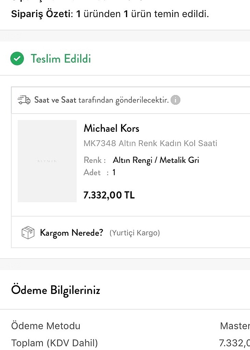Click the green delivered checkmark icon
The width and height of the screenshot is (250, 350).
(x=17, y=58)
